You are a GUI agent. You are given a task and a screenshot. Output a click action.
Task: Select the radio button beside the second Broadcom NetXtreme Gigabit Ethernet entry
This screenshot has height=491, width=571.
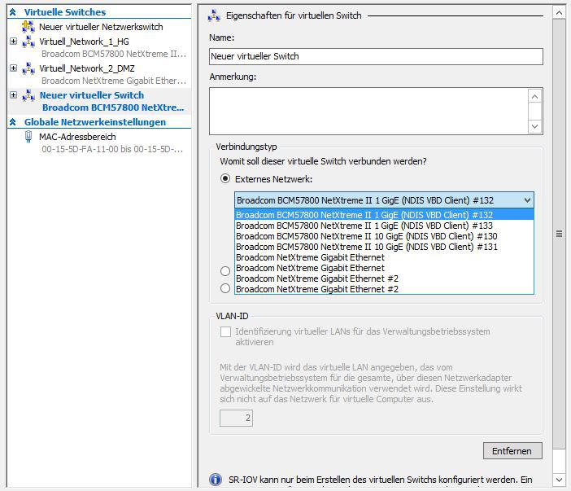225,271
